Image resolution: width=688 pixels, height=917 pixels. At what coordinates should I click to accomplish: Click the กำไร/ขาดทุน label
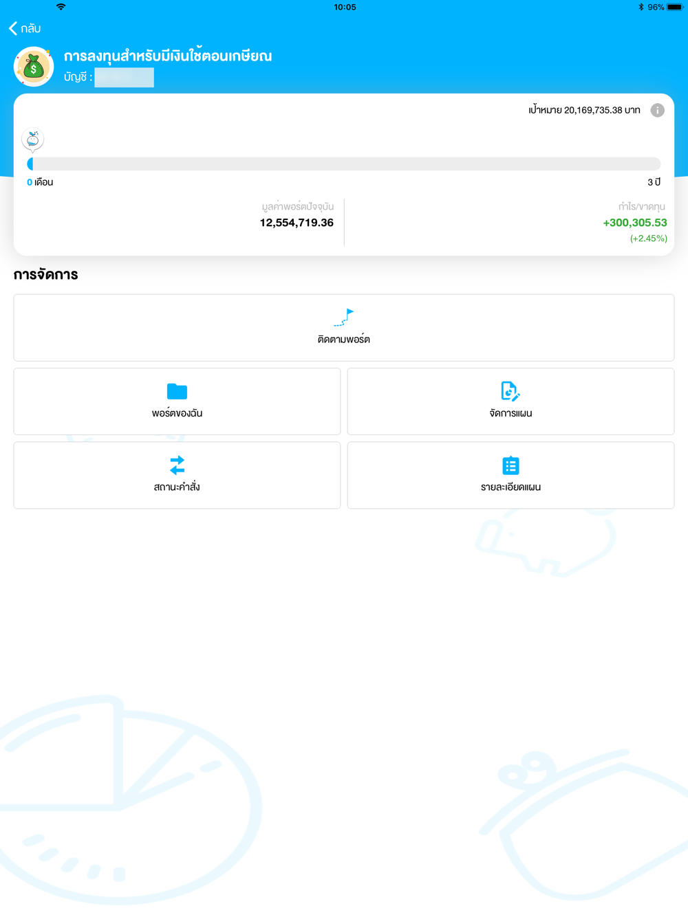(642, 206)
